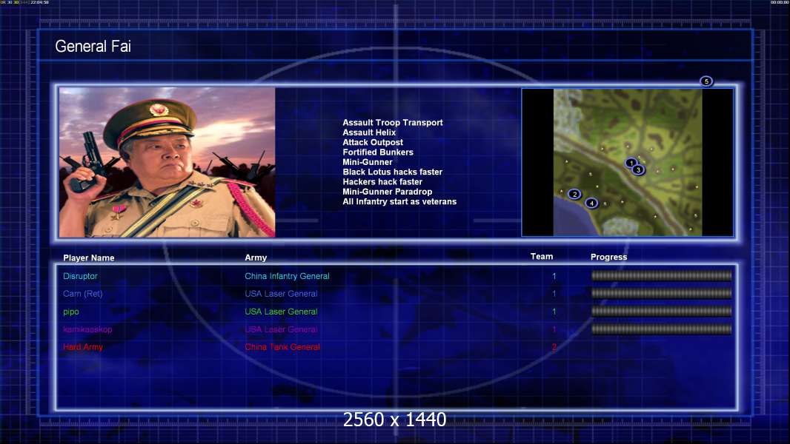Screen dimensions: 790x444
Task: Click pipo's "USA Laser General" army
Action: [281, 312]
